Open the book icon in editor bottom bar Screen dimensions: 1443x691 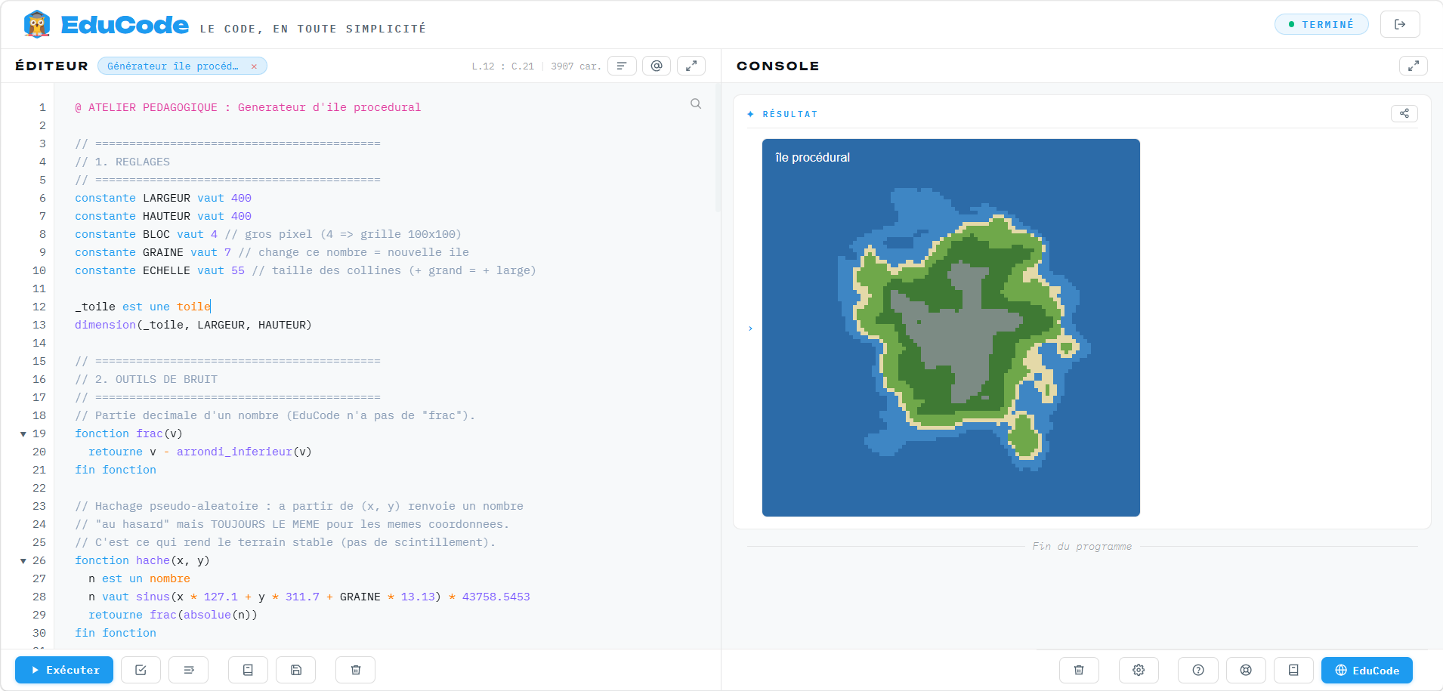pyautogui.click(x=248, y=670)
